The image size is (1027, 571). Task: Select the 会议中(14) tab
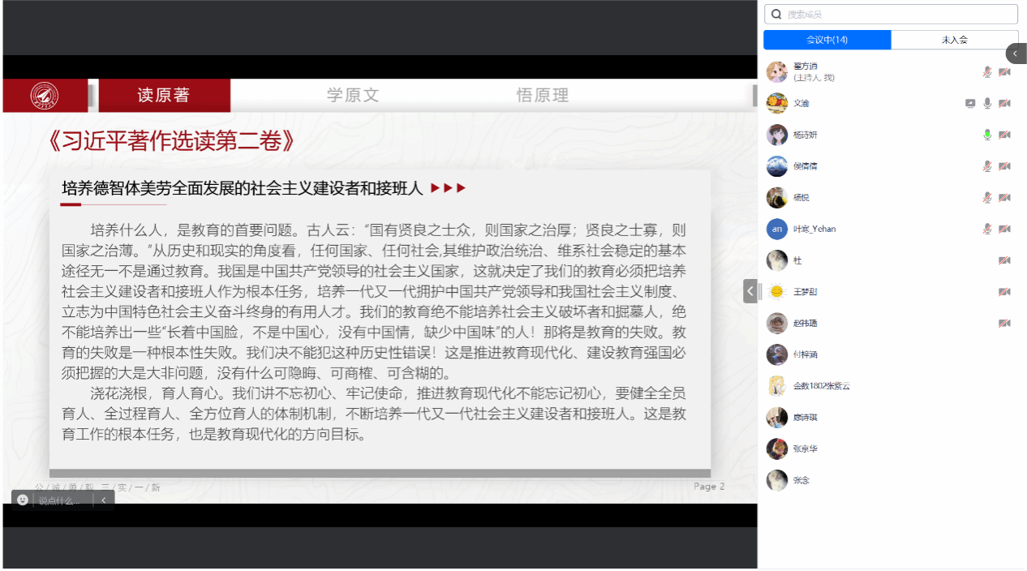click(827, 40)
